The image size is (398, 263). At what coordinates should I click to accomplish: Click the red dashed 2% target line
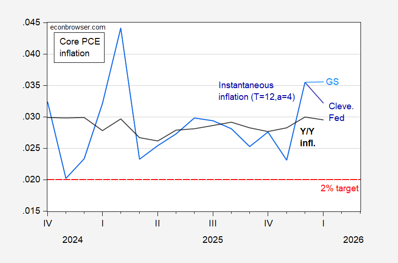188,180
